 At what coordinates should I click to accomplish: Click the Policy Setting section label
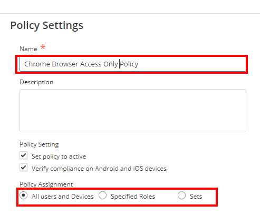click(x=39, y=144)
